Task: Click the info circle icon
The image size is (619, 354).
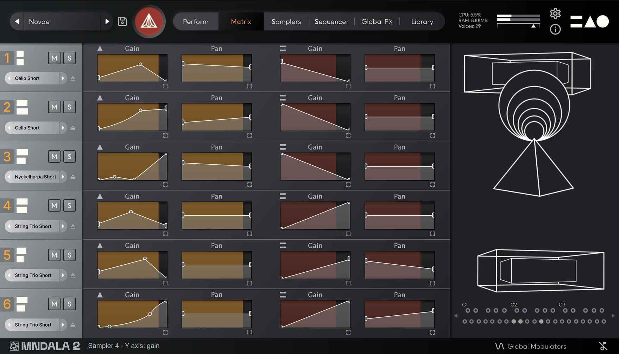Action: click(555, 29)
